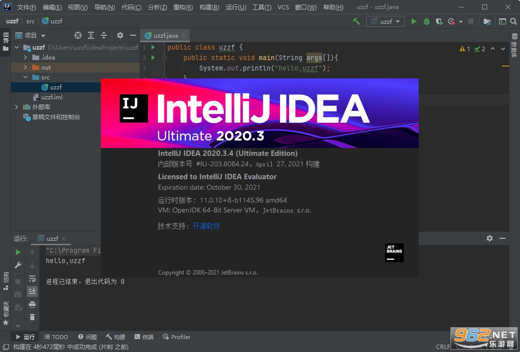520x352 pixels.
Task: Rerun uzzf in the Run panel
Action: tap(18, 252)
